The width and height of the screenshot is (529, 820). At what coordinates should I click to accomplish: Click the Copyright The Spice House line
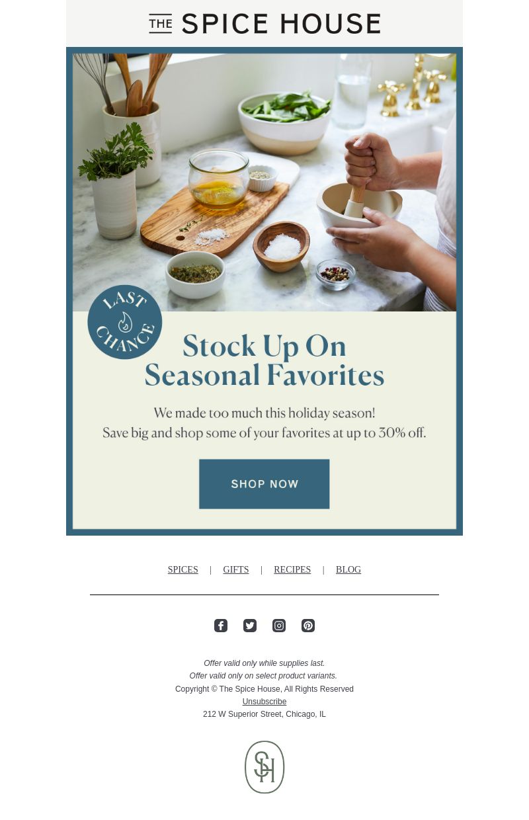coord(264,689)
